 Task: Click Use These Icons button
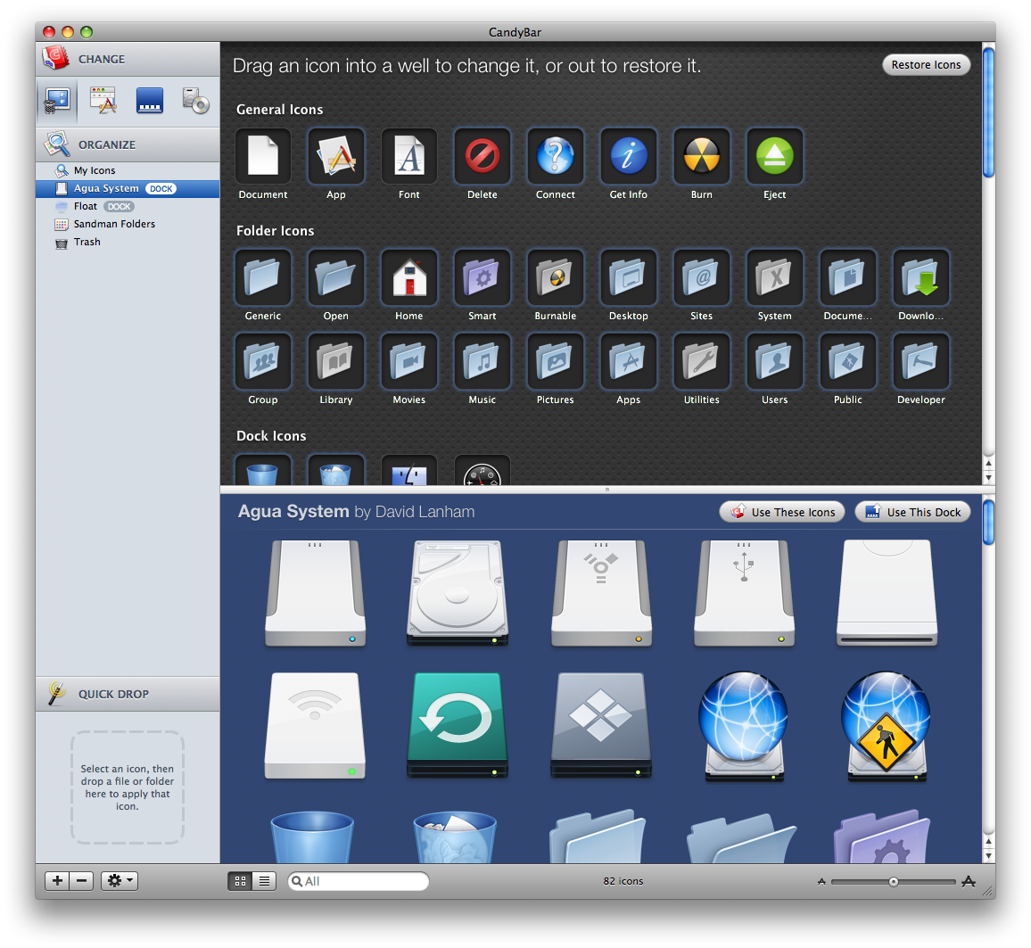pyautogui.click(x=783, y=512)
